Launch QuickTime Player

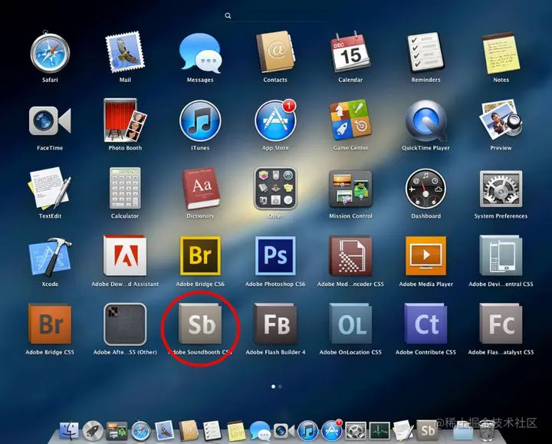(426, 120)
